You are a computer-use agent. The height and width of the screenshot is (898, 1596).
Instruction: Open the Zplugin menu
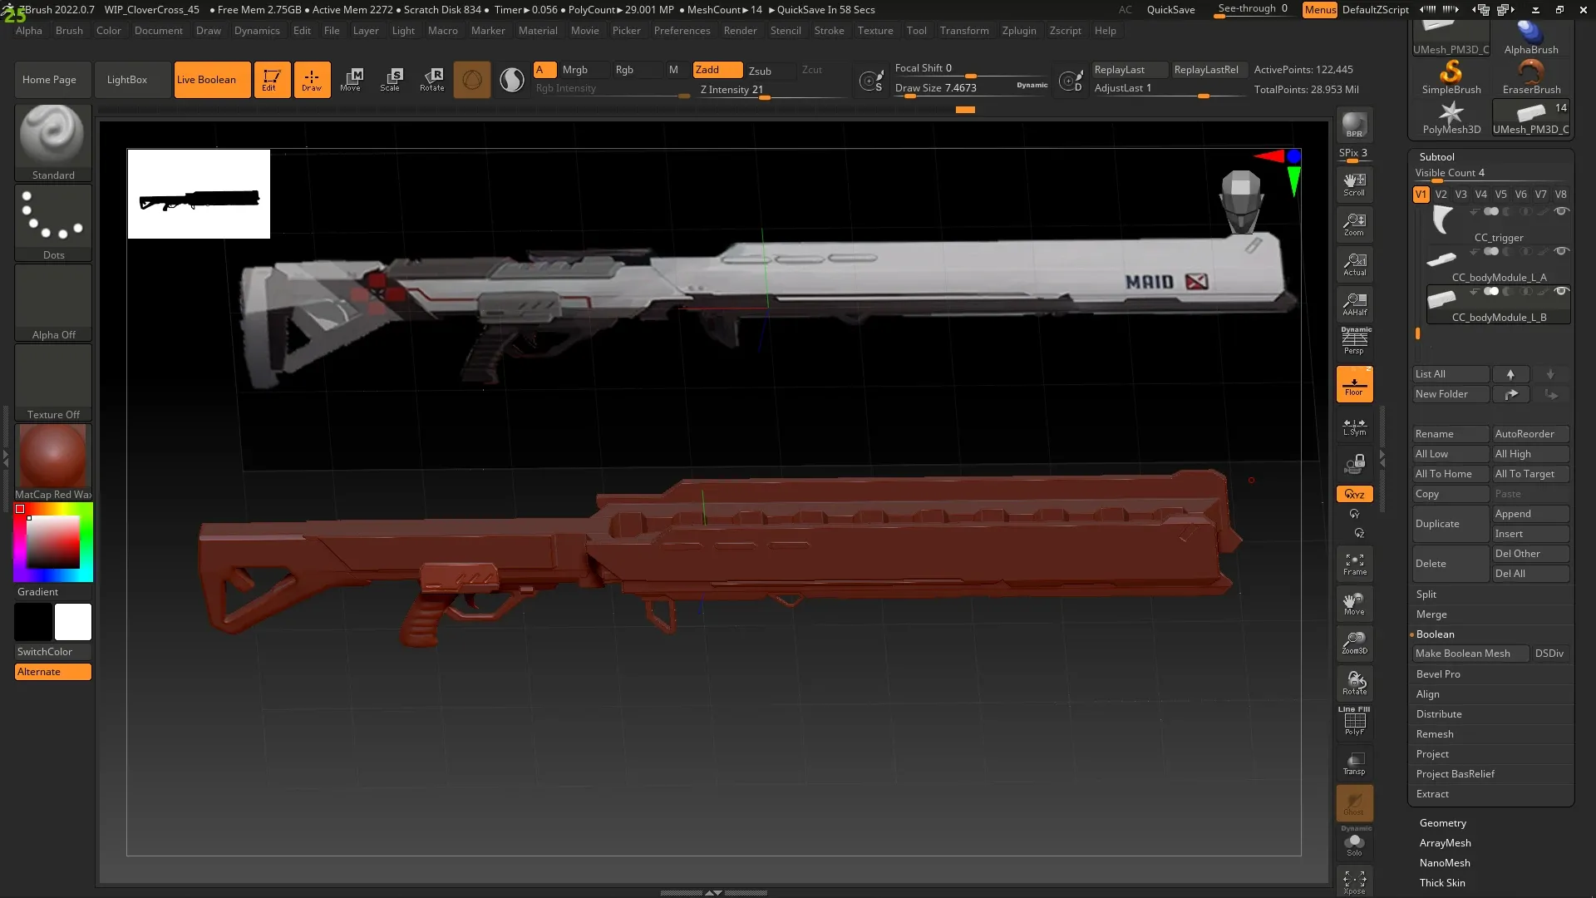coord(1018,31)
